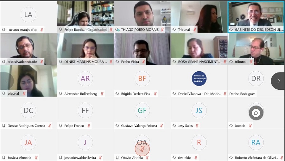Image resolution: width=285 pixels, height=161 pixels.
Task: Go to next page of participants
Action: tap(278, 81)
